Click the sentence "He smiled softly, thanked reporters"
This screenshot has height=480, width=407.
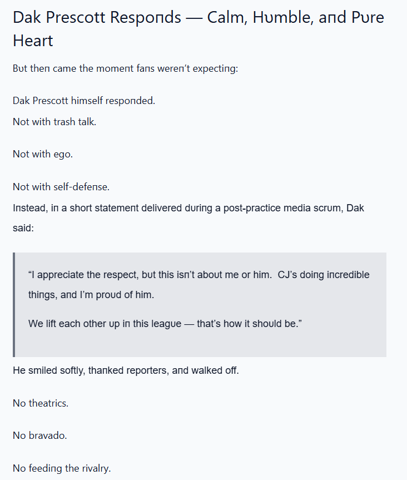(x=126, y=370)
